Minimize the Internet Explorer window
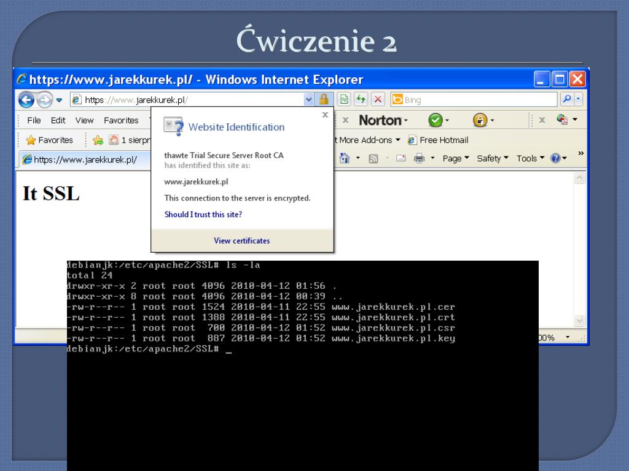Screen dimensions: 629x471 [x=542, y=79]
